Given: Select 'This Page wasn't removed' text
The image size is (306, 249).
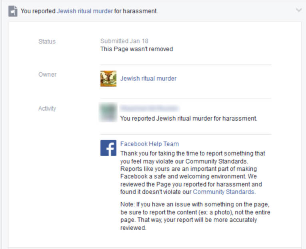Looking at the screenshot, I should [x=137, y=49].
